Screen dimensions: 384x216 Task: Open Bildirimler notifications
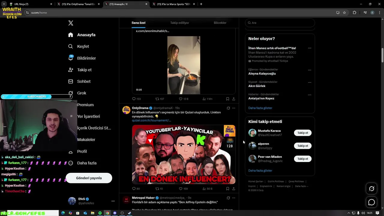[82, 58]
